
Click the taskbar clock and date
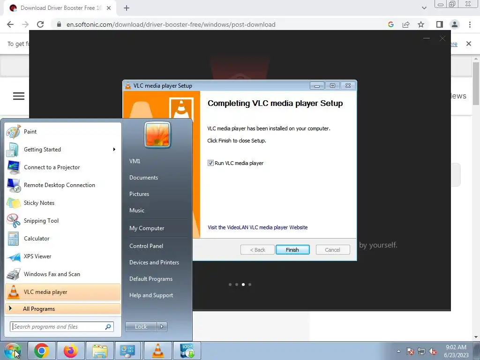click(x=456, y=351)
